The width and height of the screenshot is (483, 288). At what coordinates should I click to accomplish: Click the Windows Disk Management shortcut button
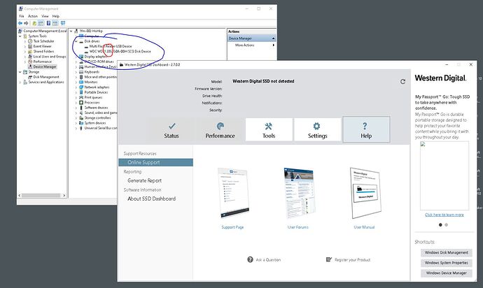pyautogui.click(x=447, y=252)
